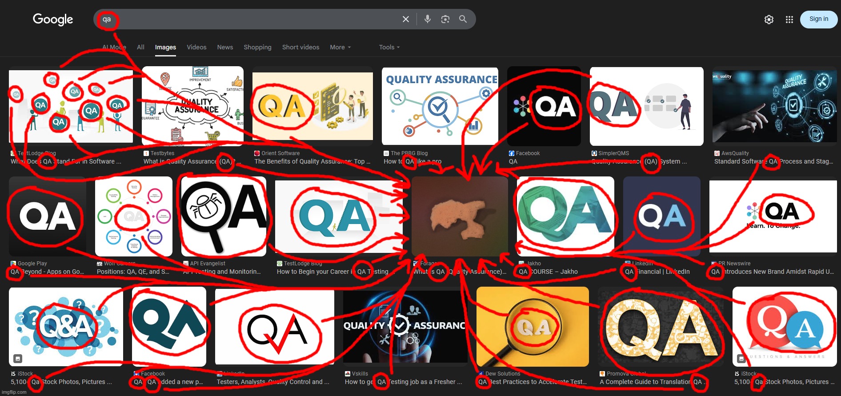Open the SimplerQMS QA image
Viewport: 841px width, 396px height.
[x=647, y=106]
